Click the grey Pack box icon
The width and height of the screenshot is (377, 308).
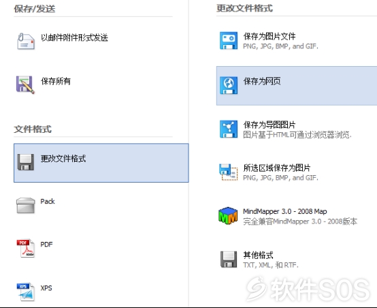click(x=25, y=205)
